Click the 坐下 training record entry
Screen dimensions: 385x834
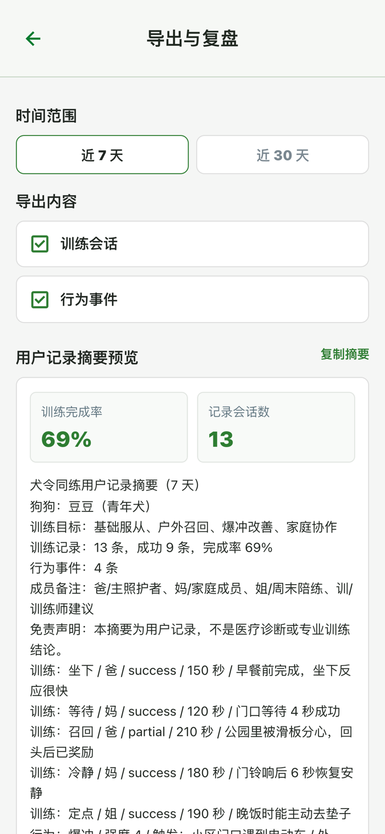coord(191,680)
